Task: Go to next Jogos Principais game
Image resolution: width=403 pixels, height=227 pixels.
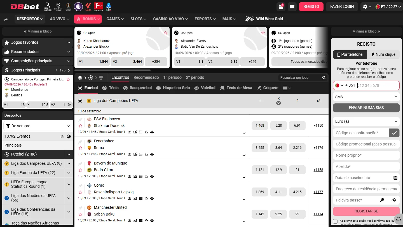Action: [x=69, y=70]
